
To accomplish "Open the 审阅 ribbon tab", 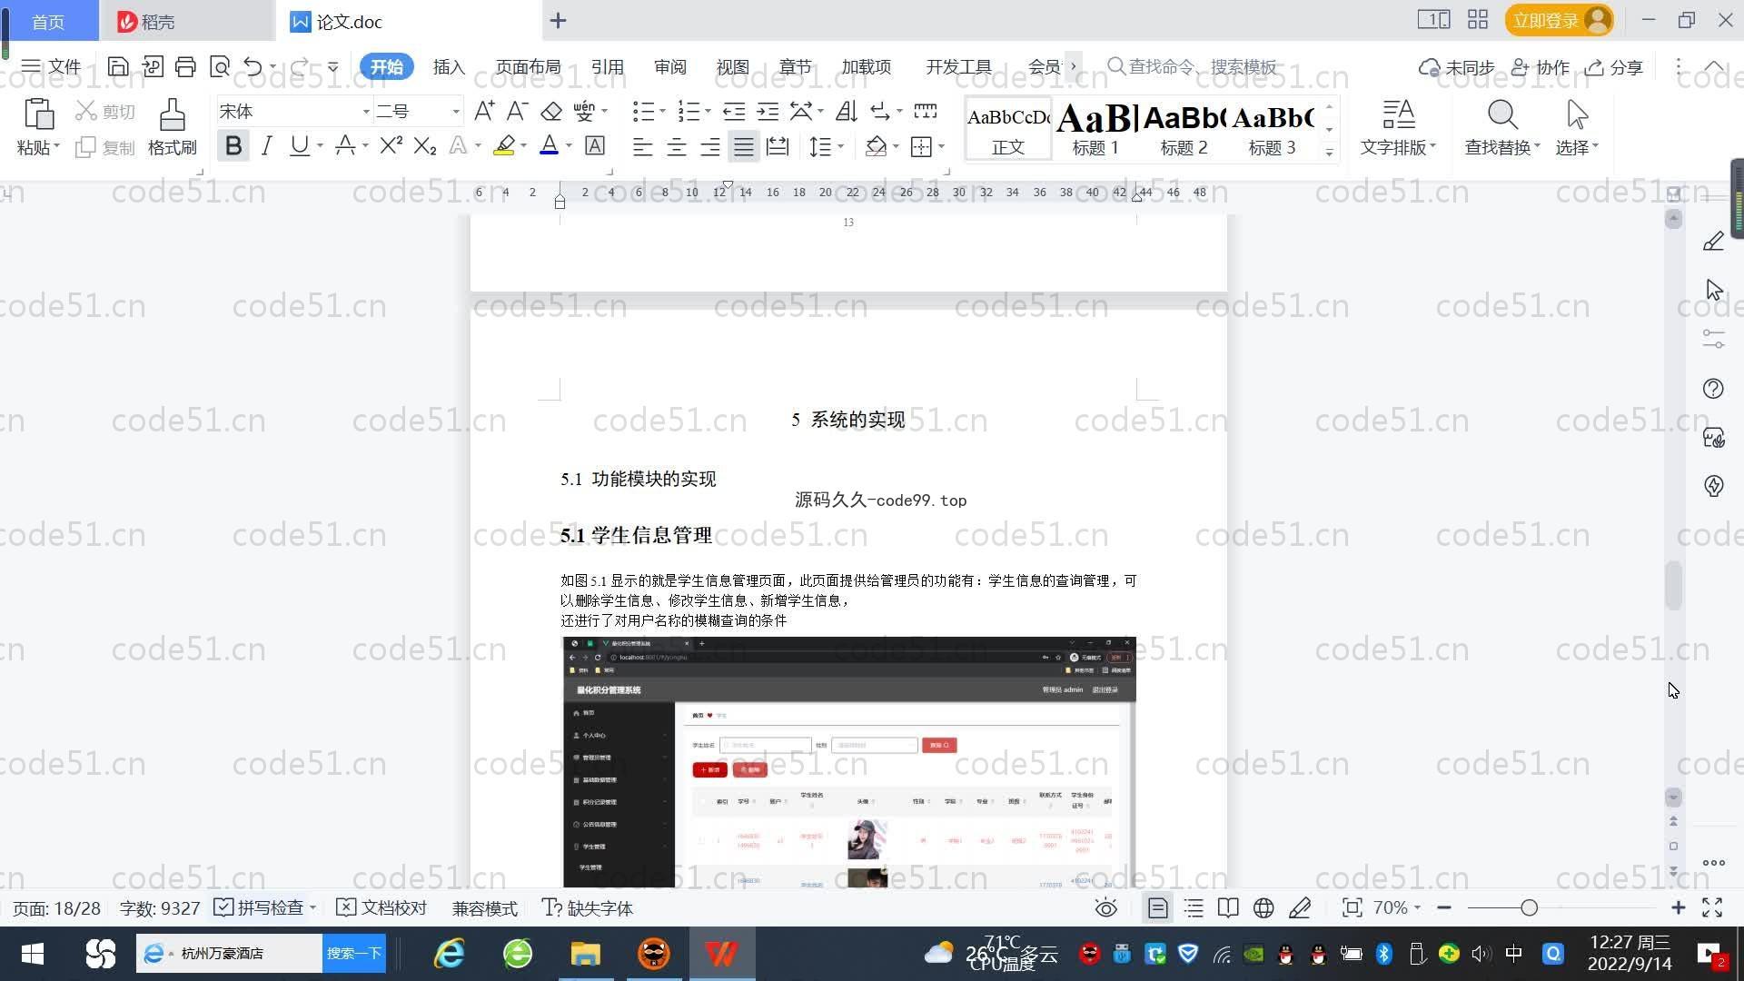I will (x=669, y=66).
